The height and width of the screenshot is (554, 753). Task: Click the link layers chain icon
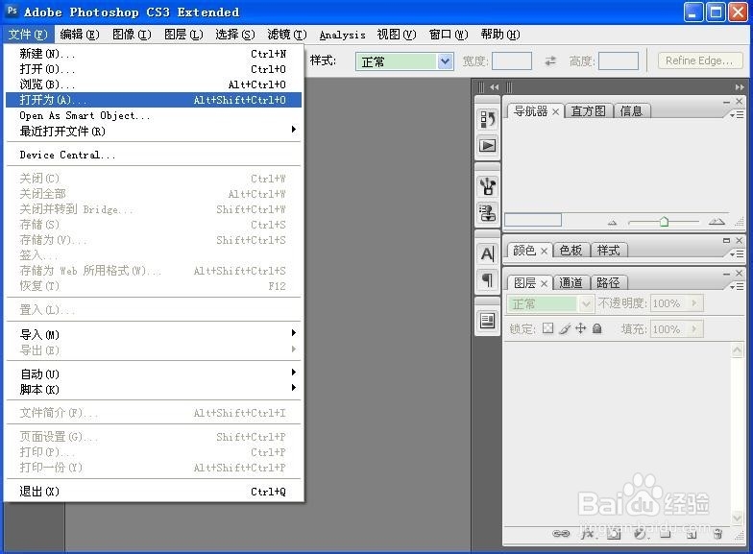(561, 533)
